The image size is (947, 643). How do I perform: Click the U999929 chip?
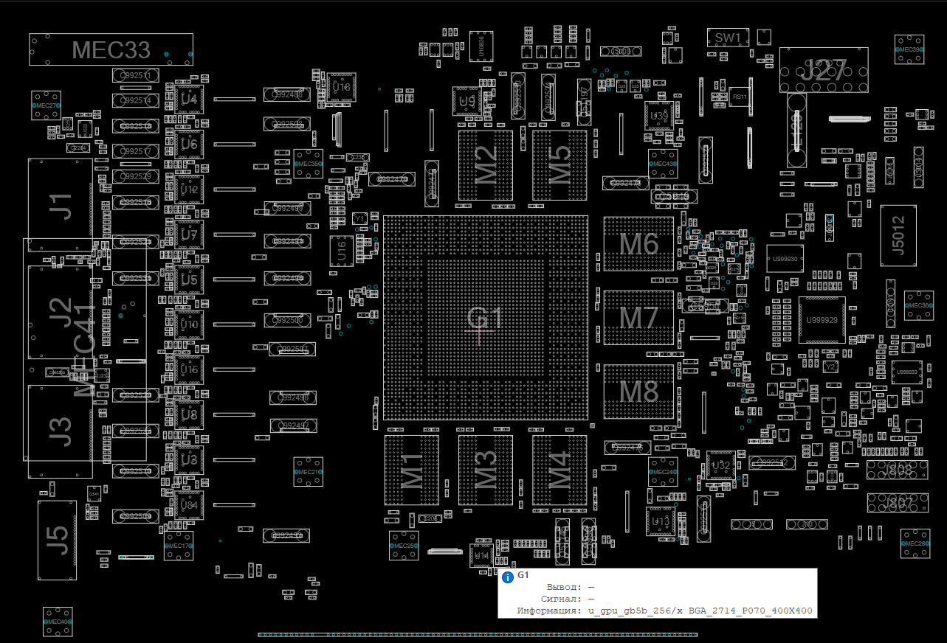(x=822, y=320)
